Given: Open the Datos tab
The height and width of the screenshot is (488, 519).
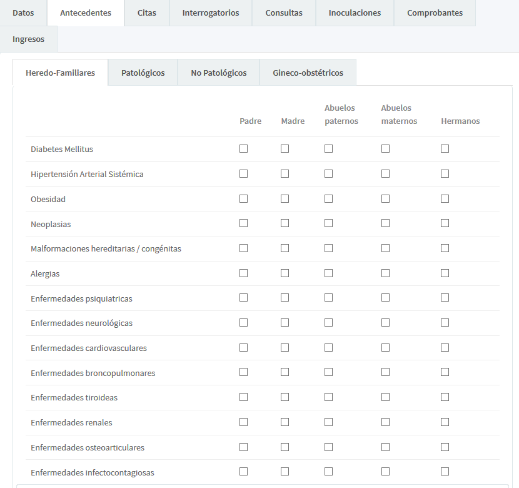Looking at the screenshot, I should pyautogui.click(x=23, y=13).
